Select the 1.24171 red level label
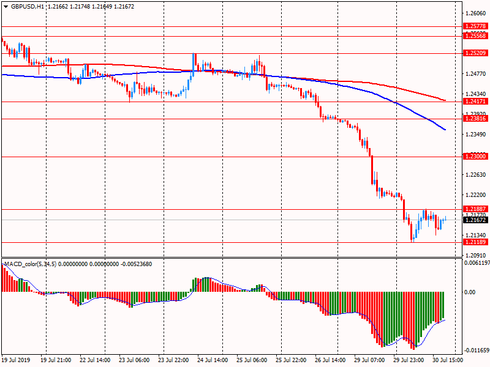 tap(475, 102)
